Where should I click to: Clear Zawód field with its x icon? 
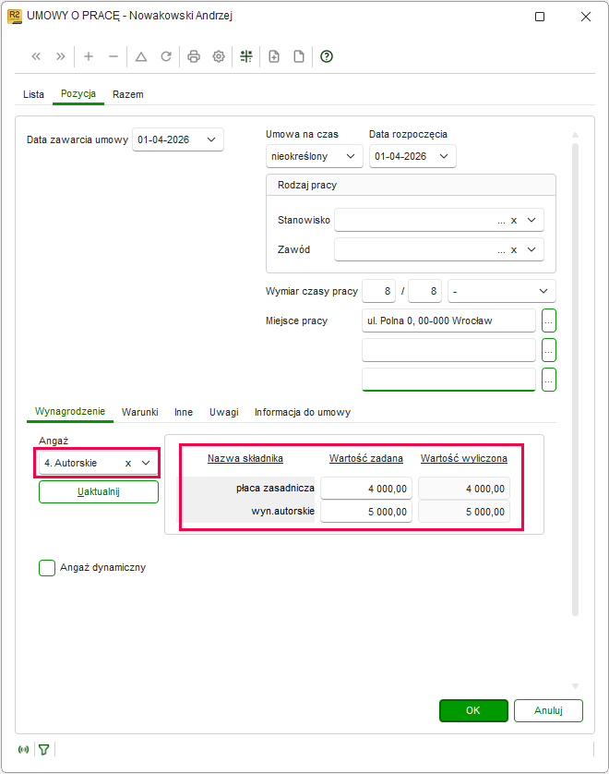tap(514, 250)
